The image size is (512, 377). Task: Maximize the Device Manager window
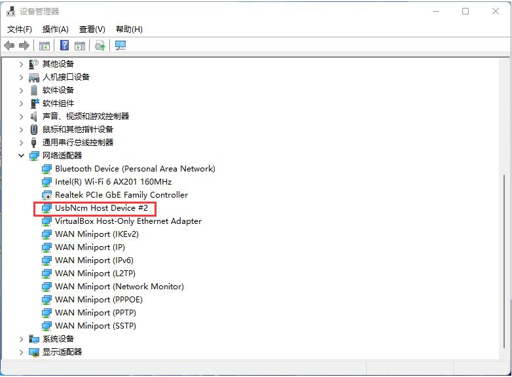pyautogui.click(x=466, y=11)
